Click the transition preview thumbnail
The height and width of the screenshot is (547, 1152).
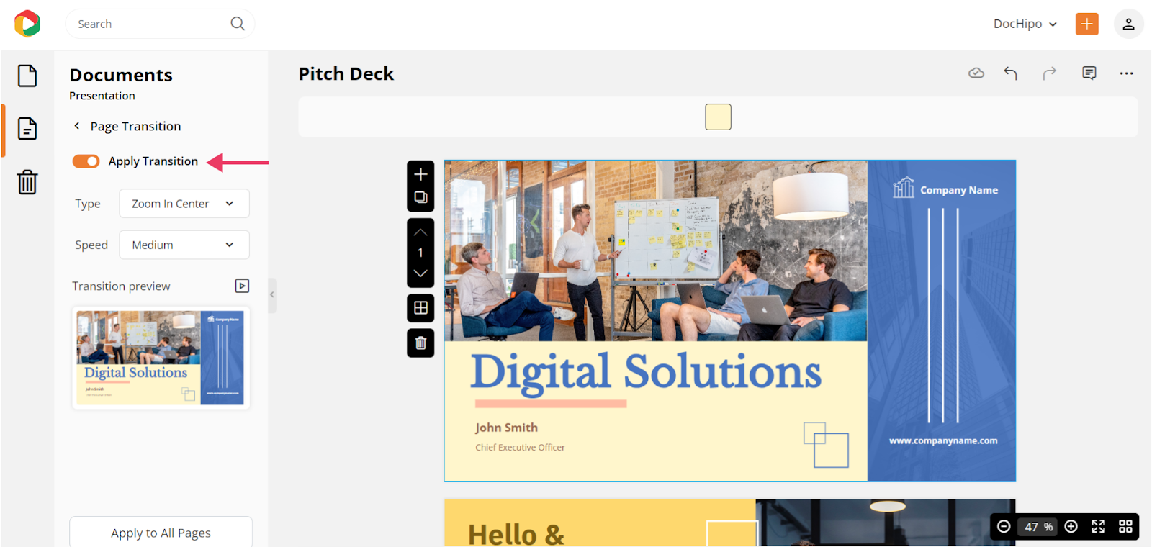pos(161,358)
